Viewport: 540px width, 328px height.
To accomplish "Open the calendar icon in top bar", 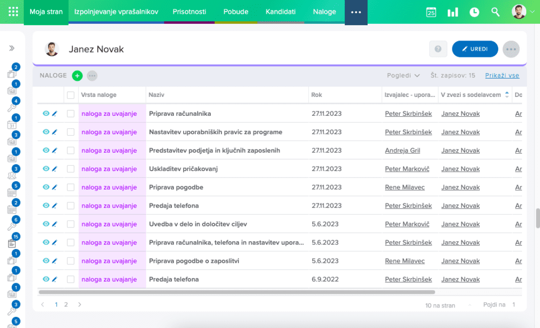I will [x=431, y=12].
